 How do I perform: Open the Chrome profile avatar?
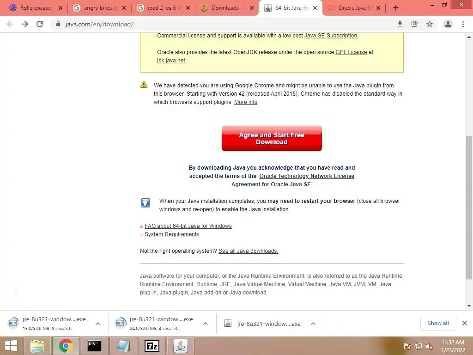pyautogui.click(x=448, y=24)
